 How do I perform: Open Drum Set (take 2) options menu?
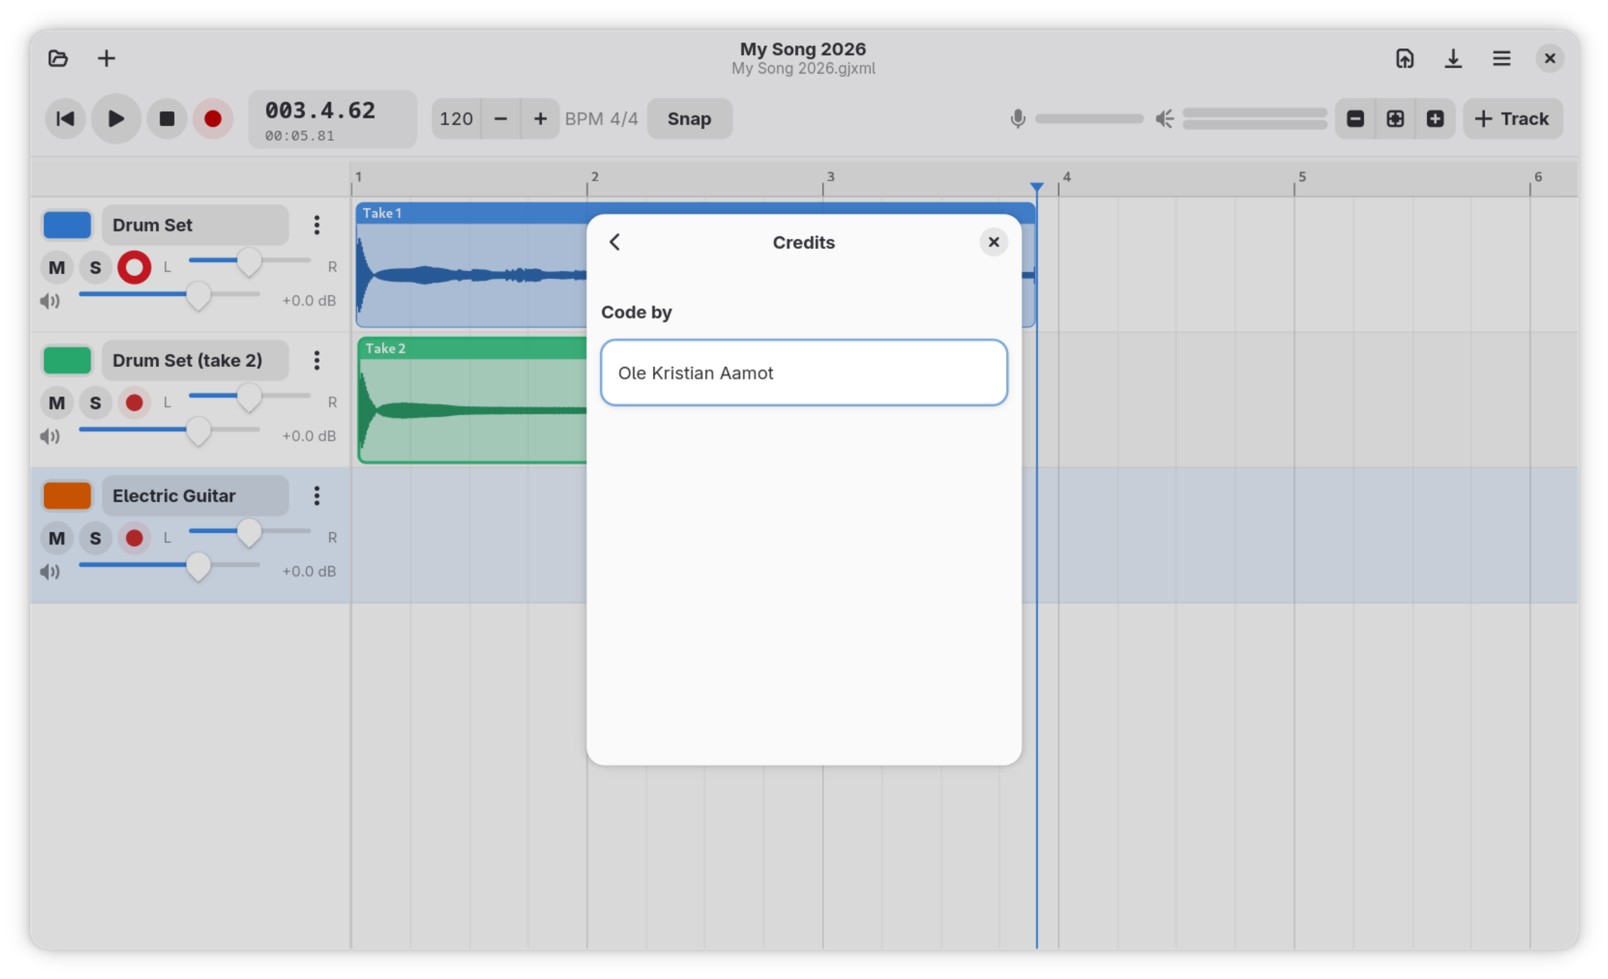[317, 360]
